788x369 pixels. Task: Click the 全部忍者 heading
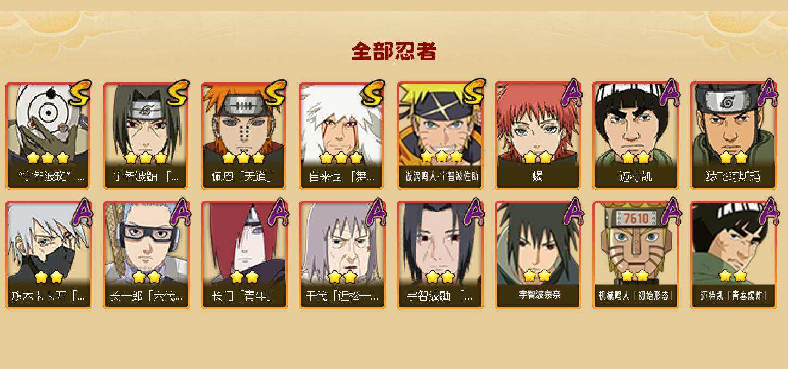394,52
